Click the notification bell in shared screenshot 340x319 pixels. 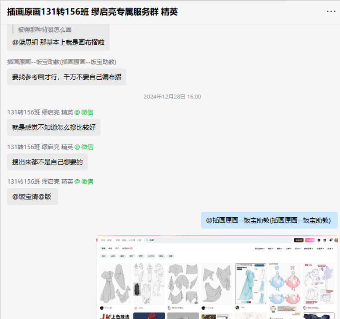[x=330, y=240]
